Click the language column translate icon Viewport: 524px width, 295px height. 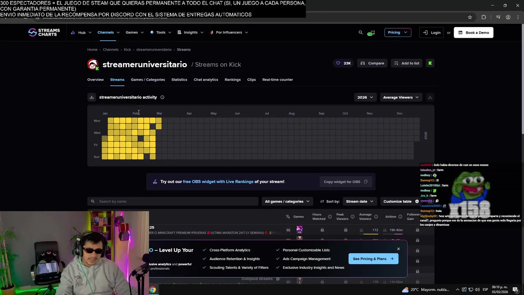click(288, 216)
